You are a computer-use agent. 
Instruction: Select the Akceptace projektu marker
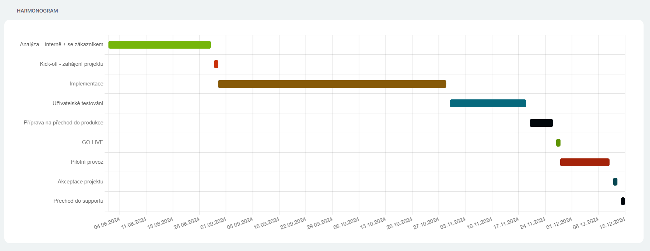pyautogui.click(x=615, y=182)
